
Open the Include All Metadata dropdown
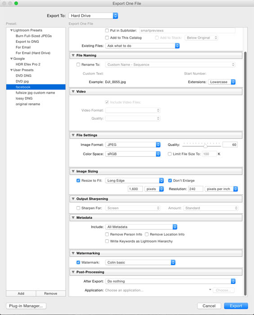coord(141,227)
